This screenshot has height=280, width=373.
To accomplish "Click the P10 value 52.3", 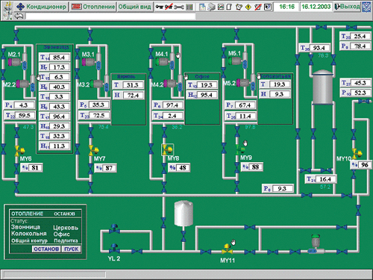I will (x=360, y=93).
